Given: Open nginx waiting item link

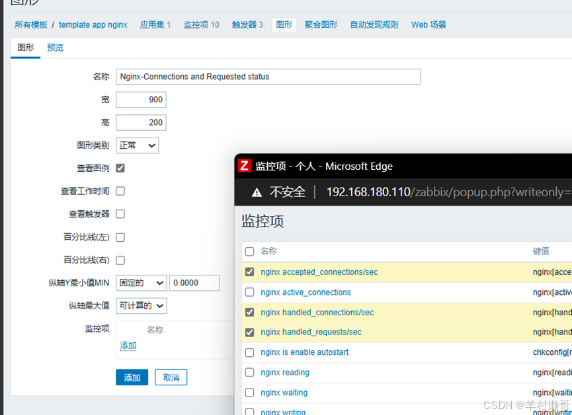Looking at the screenshot, I should point(284,393).
